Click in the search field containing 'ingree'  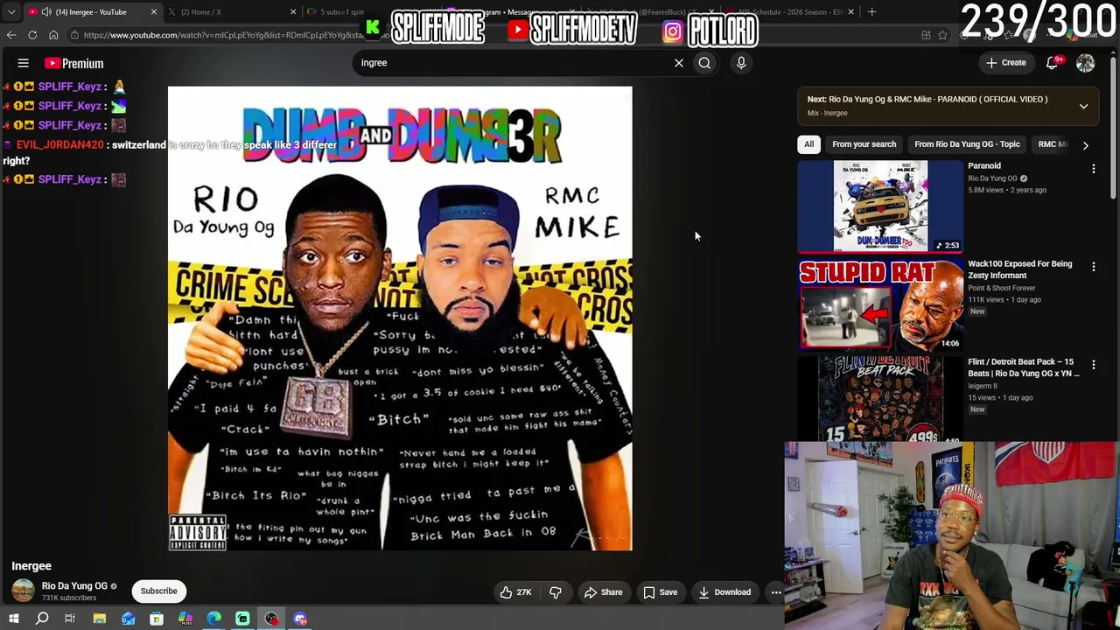(x=512, y=63)
